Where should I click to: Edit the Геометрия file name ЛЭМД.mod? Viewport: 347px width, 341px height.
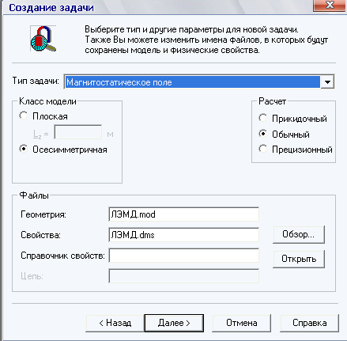pyautogui.click(x=183, y=214)
